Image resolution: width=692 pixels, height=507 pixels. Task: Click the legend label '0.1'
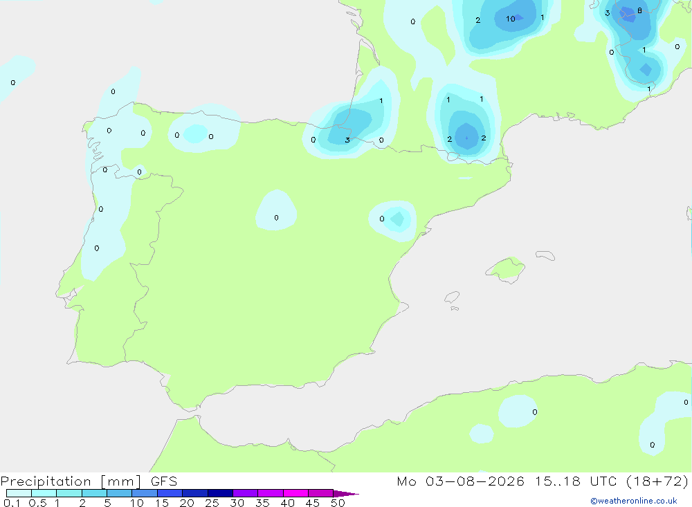[x=12, y=503]
